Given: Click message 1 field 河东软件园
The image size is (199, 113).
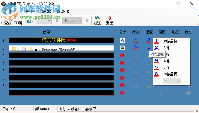Looking at the screenshot, I should pos(61,40).
